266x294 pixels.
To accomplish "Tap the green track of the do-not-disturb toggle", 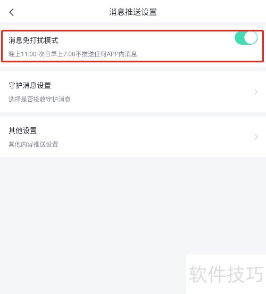I will pos(239,38).
